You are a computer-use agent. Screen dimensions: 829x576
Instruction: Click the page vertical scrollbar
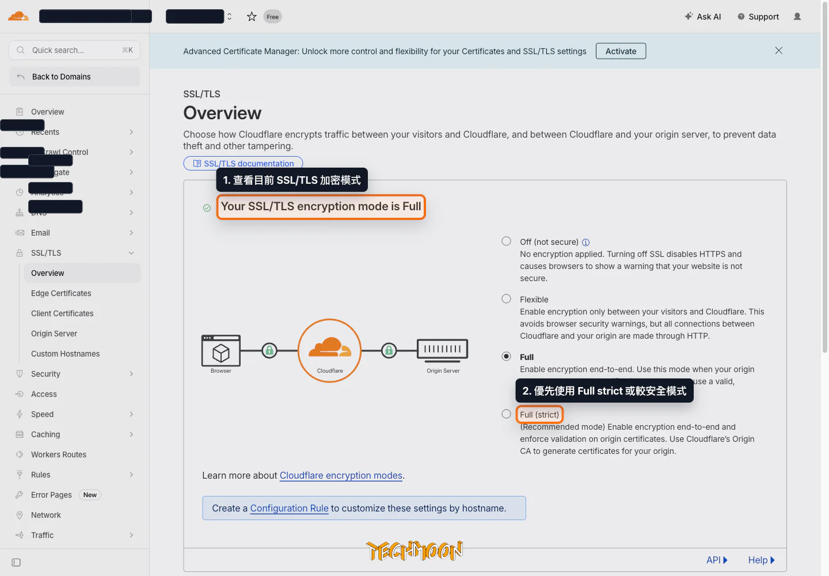(x=824, y=179)
